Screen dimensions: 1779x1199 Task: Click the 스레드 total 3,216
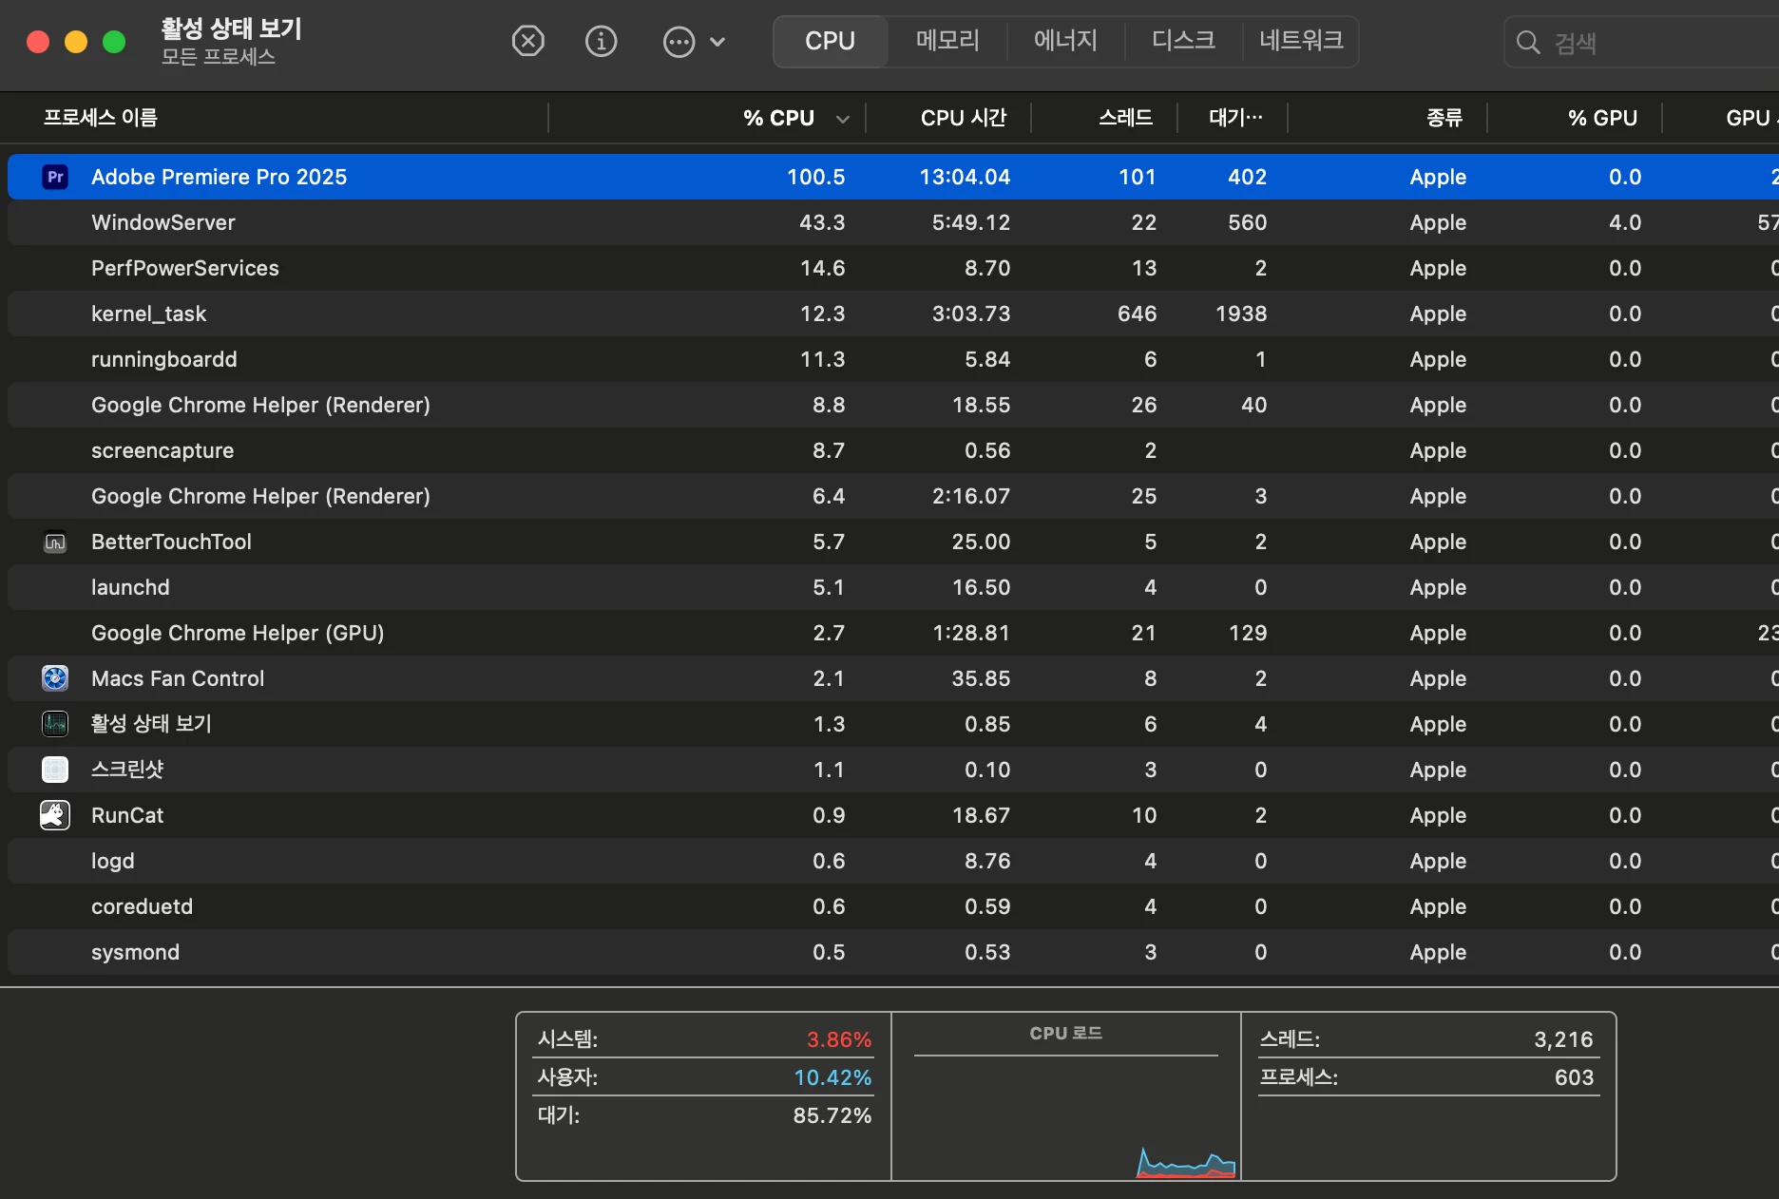coord(1563,1039)
